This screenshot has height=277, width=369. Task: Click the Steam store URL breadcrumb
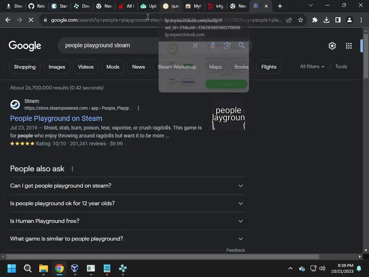78,108
